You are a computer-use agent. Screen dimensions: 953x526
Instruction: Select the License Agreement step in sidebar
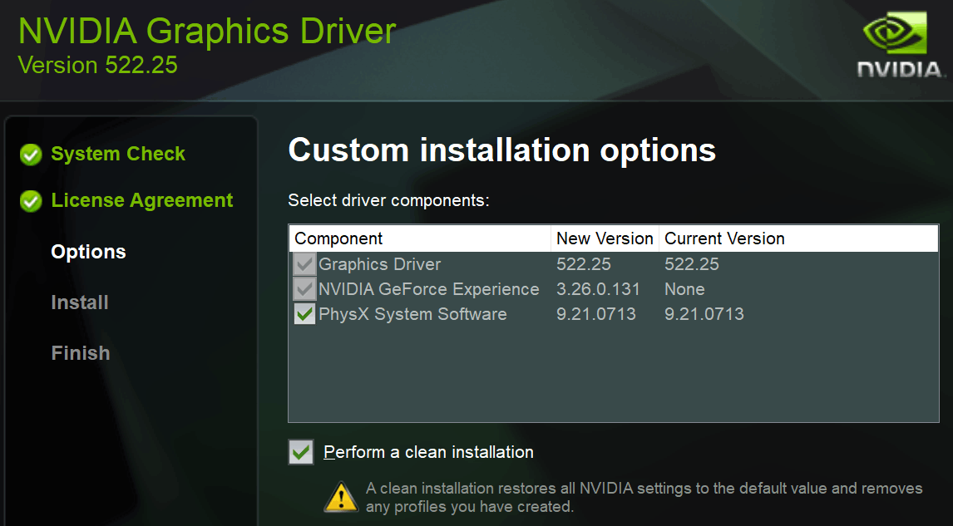pyautogui.click(x=141, y=199)
